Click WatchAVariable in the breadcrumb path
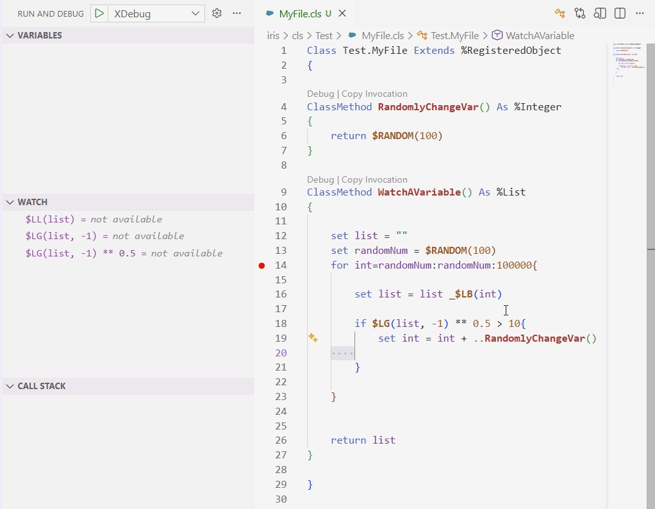Screen dimensions: 655x509 540,36
